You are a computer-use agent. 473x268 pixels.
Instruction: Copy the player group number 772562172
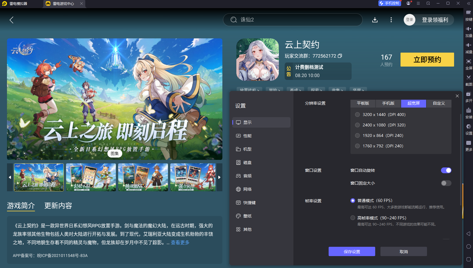pyautogui.click(x=340, y=56)
